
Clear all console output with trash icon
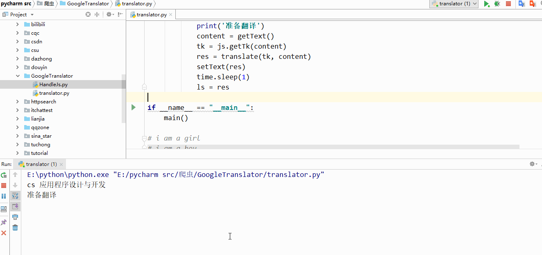coord(15,228)
